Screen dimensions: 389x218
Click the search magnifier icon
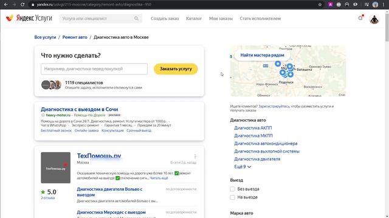click(136, 18)
